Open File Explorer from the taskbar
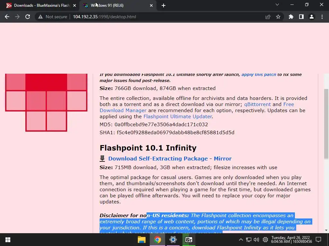329x246 pixels. [x=142, y=240]
